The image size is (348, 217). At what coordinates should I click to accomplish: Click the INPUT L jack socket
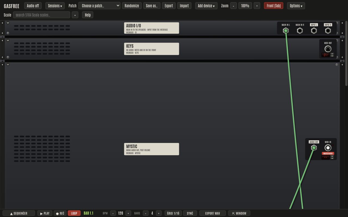point(314,31)
